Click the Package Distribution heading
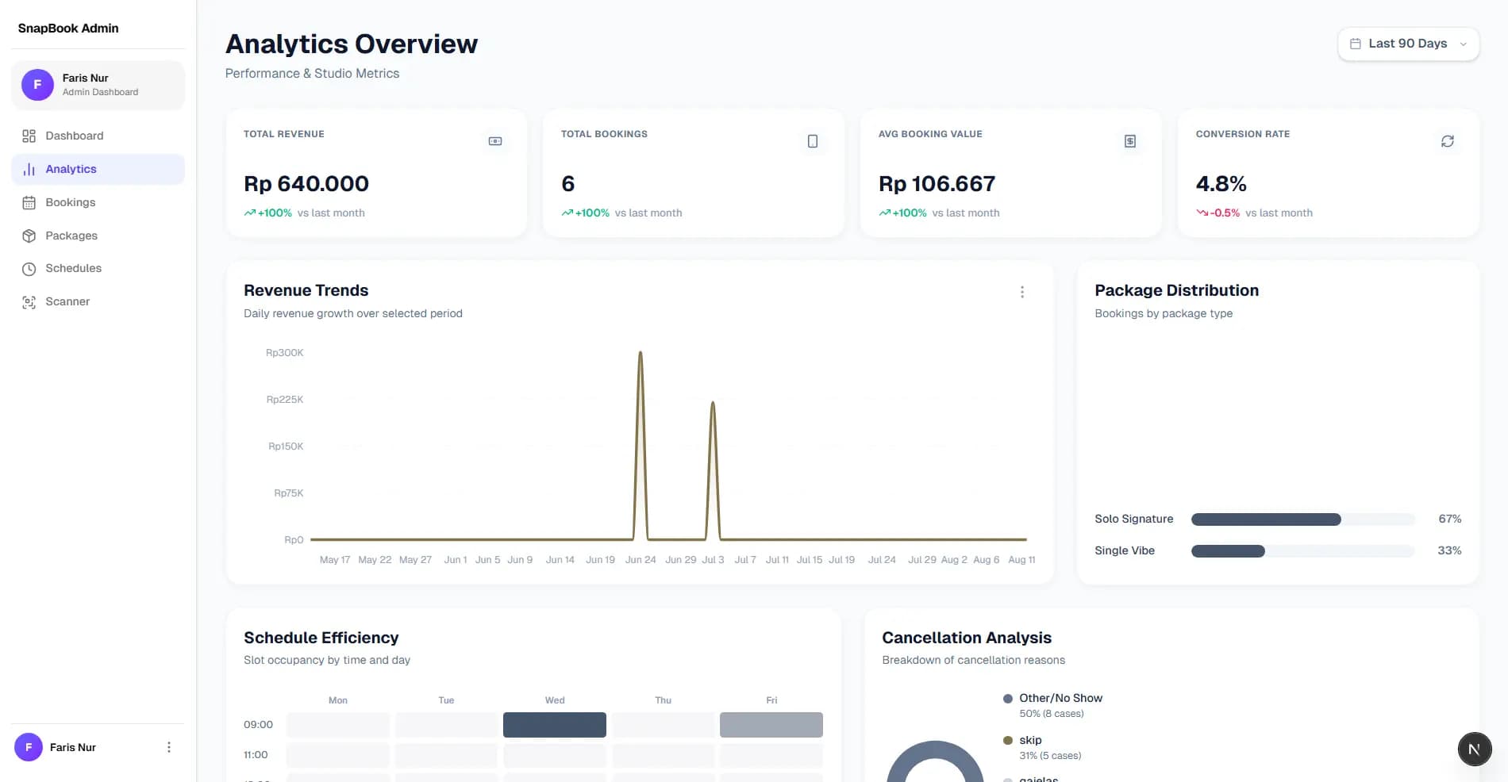 pos(1177,290)
